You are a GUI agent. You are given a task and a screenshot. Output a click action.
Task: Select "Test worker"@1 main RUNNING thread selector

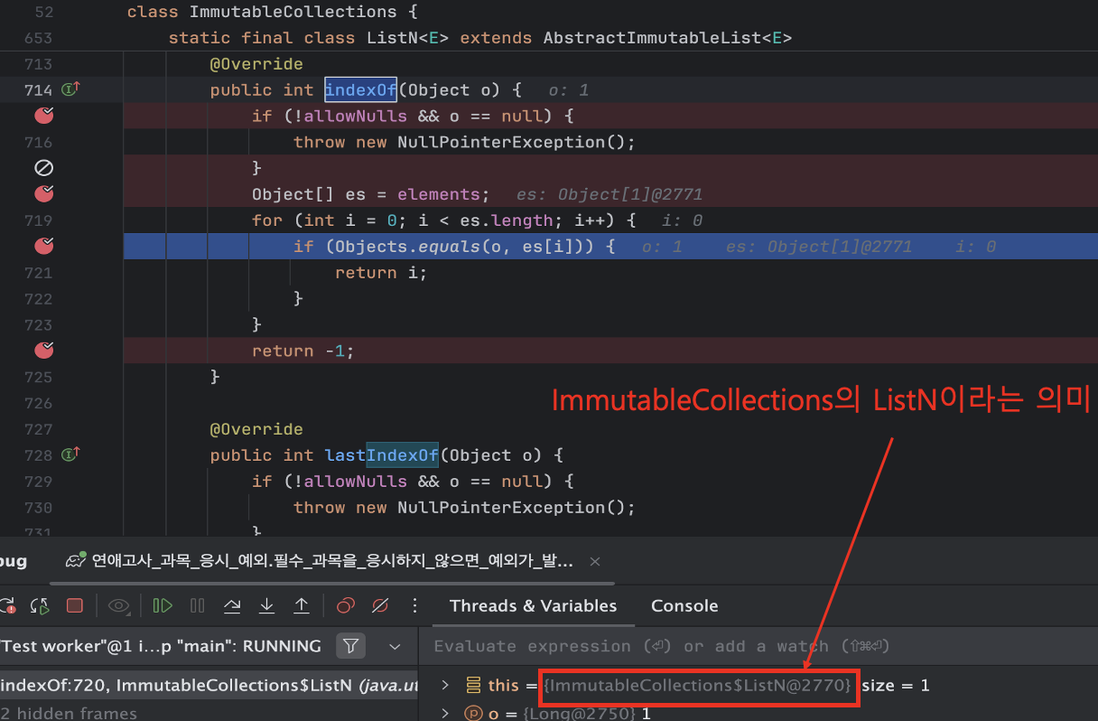click(161, 646)
